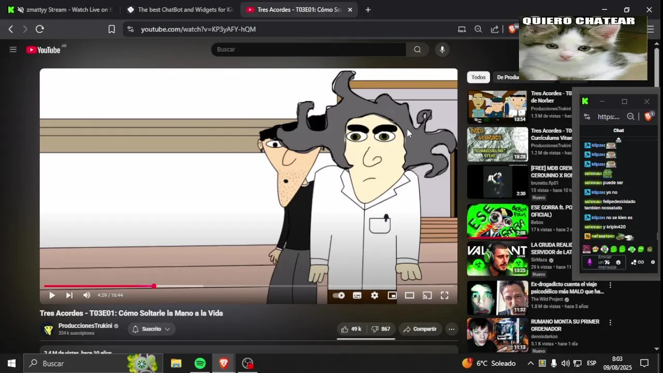Submit search with magnifier button

click(417, 49)
